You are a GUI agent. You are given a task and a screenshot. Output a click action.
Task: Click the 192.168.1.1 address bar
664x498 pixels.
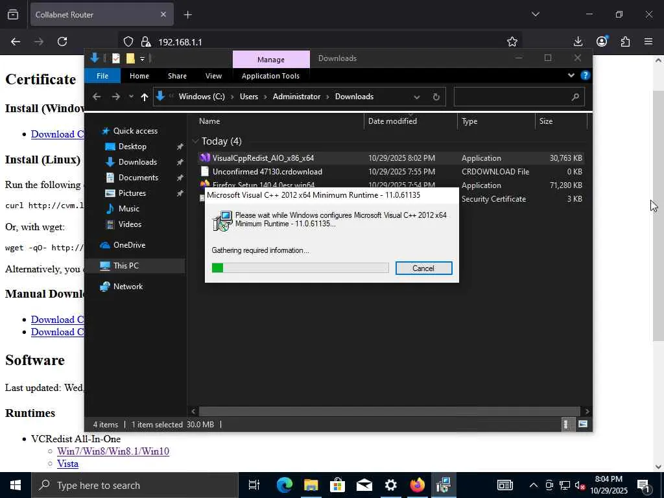[x=319, y=41]
